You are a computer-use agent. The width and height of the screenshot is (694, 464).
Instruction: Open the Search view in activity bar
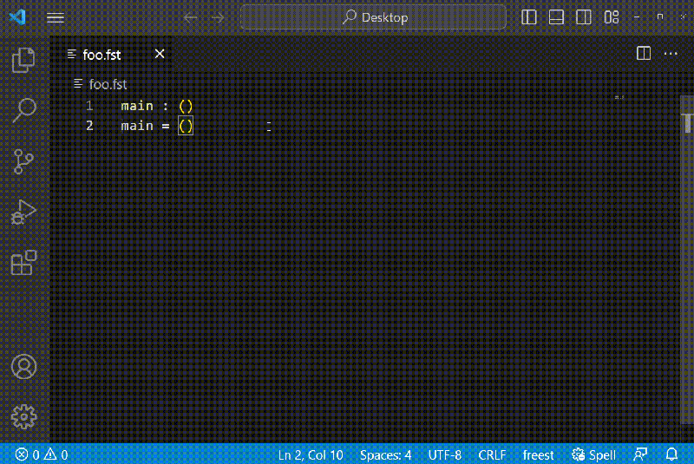pos(24,110)
